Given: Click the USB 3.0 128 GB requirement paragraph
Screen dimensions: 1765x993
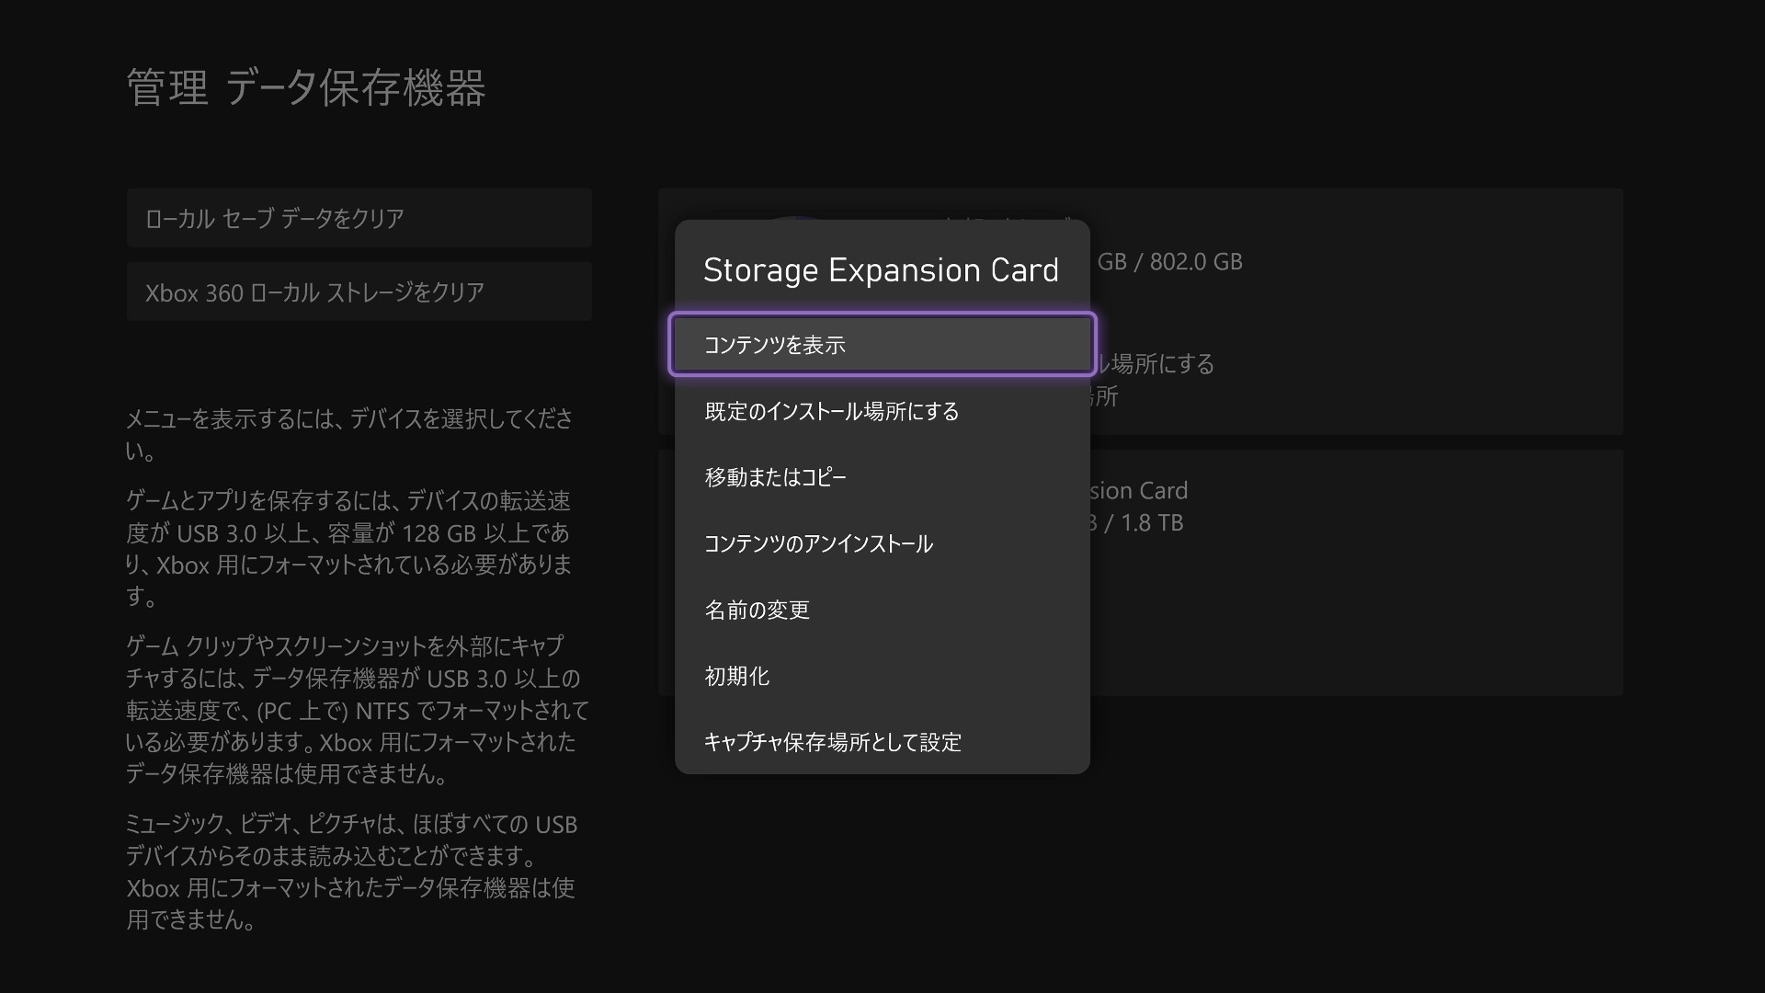Looking at the screenshot, I should (x=349, y=549).
